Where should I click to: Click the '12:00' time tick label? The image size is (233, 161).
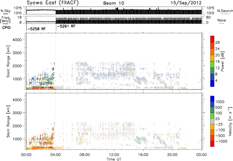pyautogui.click(x=114, y=155)
